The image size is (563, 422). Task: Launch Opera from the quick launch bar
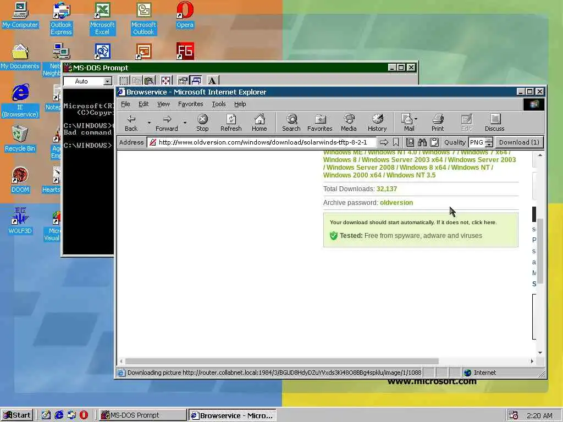coord(84,415)
